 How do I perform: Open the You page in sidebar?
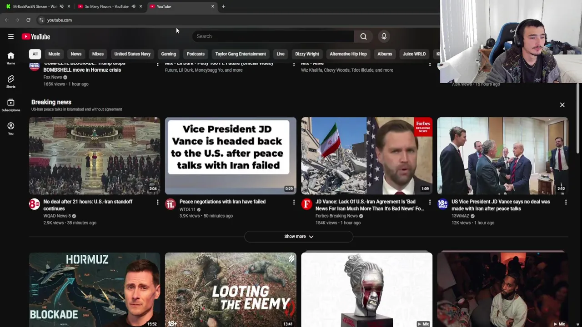click(x=11, y=129)
